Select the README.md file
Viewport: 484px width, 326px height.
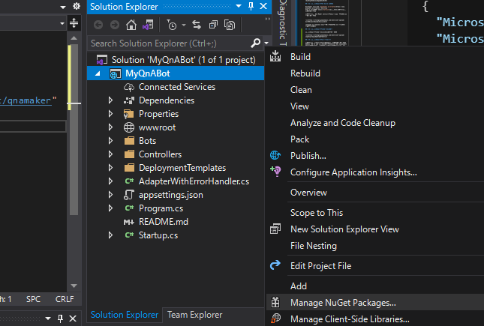click(x=164, y=222)
